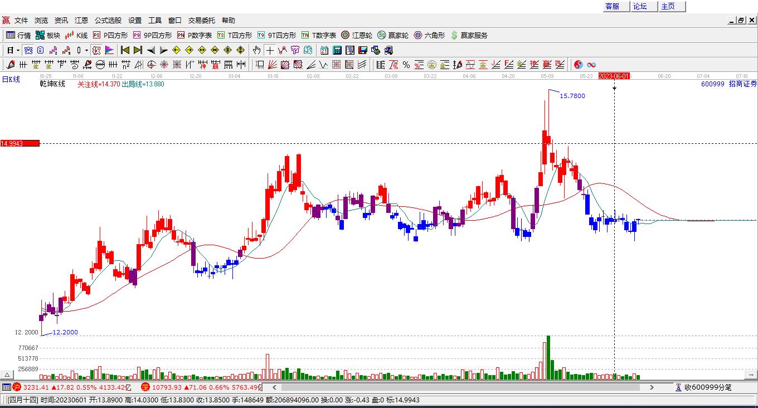Image resolution: width=758 pixels, height=408 pixels.
Task: Click the floppy disk save icon
Action: pos(363,50)
